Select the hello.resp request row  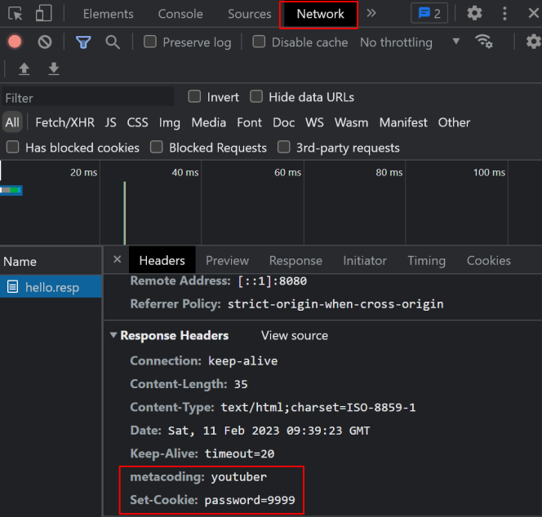click(51, 287)
